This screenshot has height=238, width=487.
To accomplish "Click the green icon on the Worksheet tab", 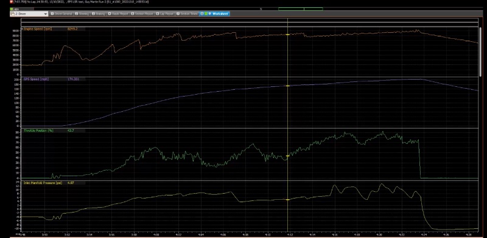I will click(206, 14).
